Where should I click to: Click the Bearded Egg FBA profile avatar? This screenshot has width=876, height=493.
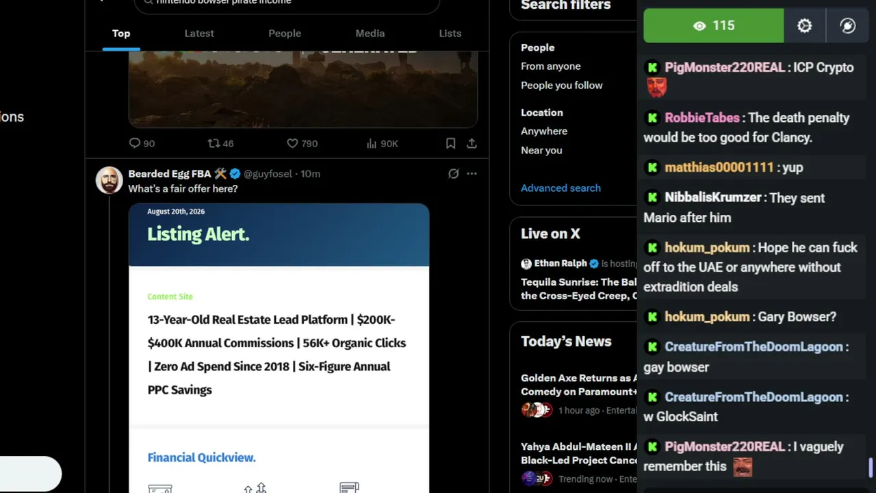tap(109, 180)
